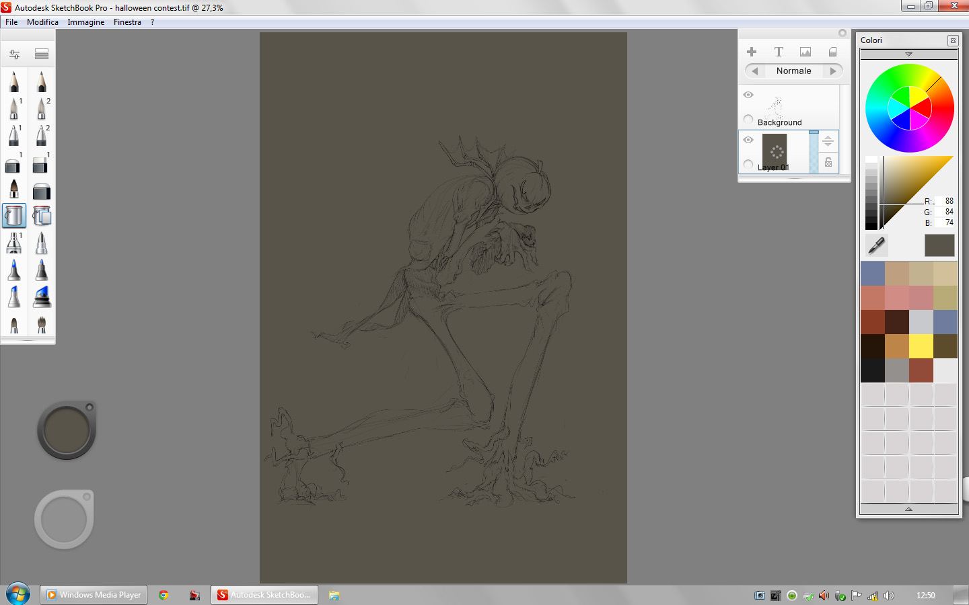Select the pencil in the left column
The width and height of the screenshot is (969, 605).
tap(14, 82)
